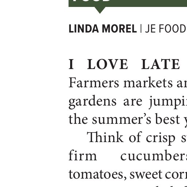Click the word gardens
Screen dimensions: 187x187
(92, 102)
